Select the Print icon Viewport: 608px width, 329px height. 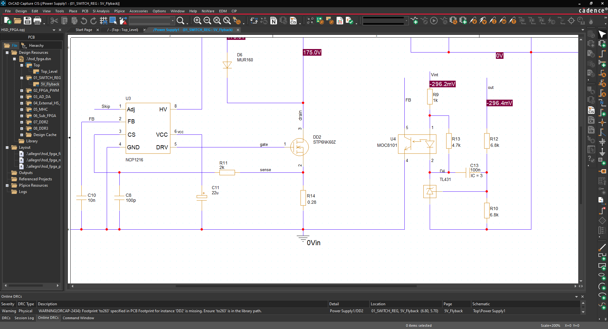tap(37, 21)
